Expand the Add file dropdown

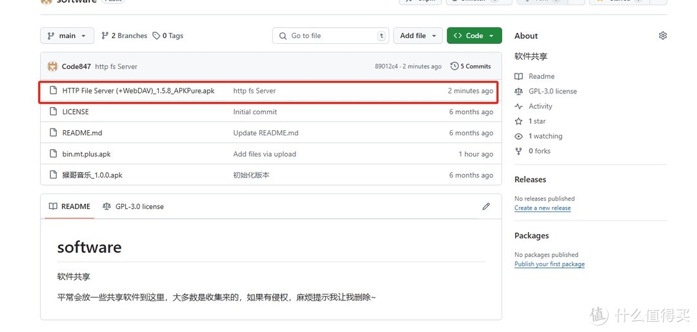pos(418,35)
